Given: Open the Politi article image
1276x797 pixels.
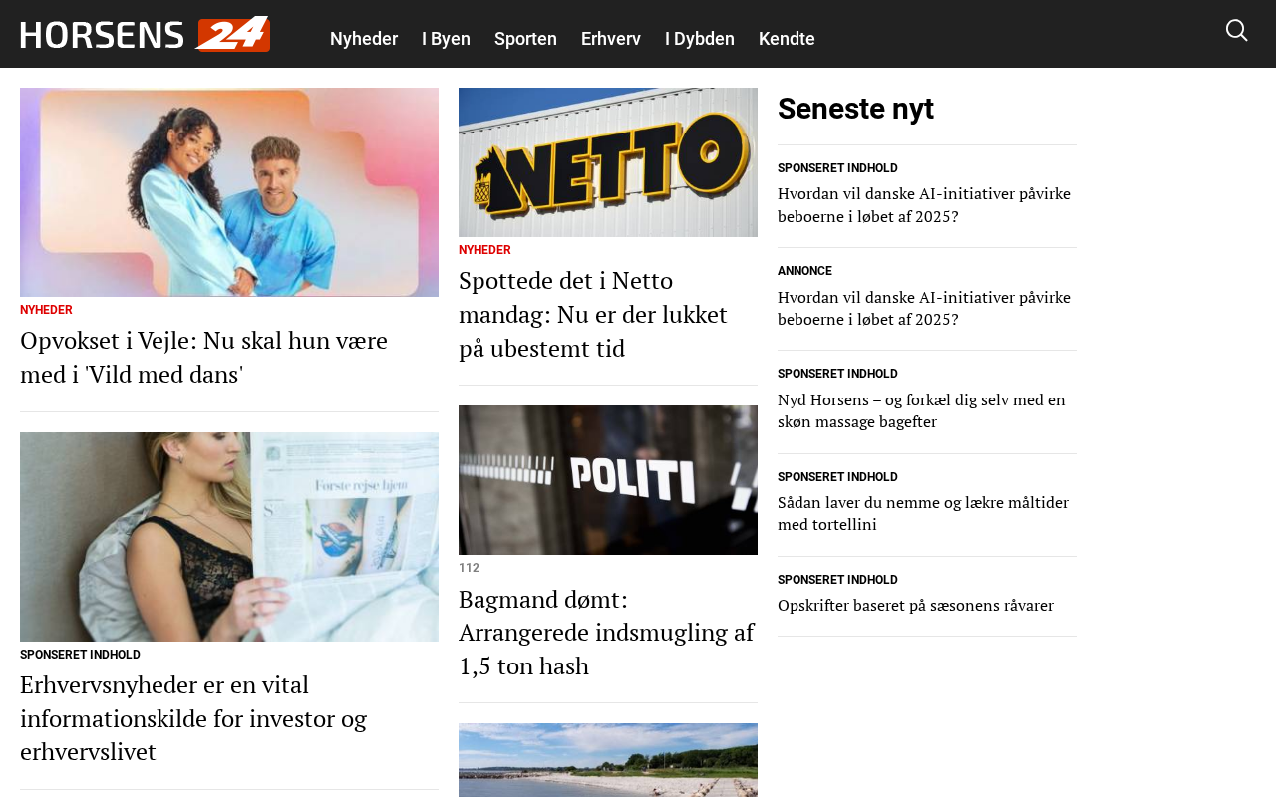Looking at the screenshot, I should tap(608, 480).
